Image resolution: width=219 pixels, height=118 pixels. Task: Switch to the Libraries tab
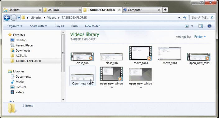22,10
